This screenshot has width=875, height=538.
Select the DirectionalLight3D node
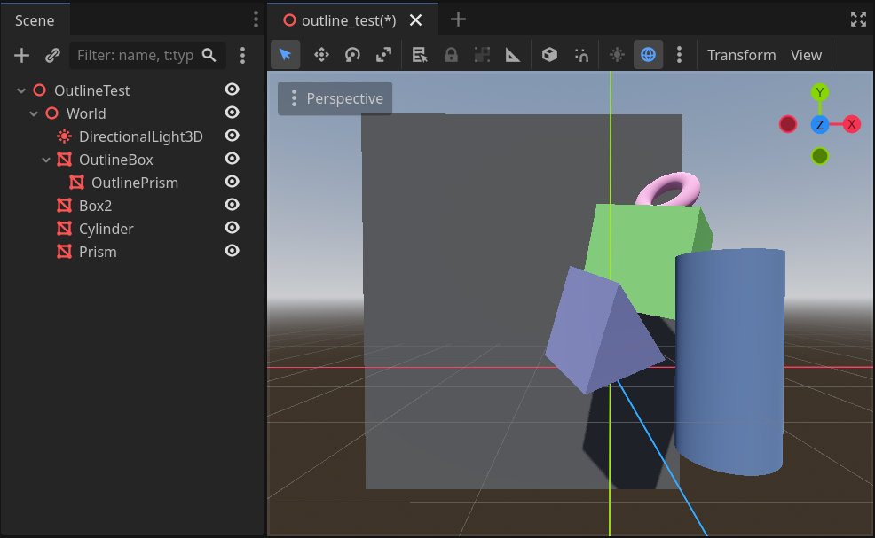coord(140,136)
